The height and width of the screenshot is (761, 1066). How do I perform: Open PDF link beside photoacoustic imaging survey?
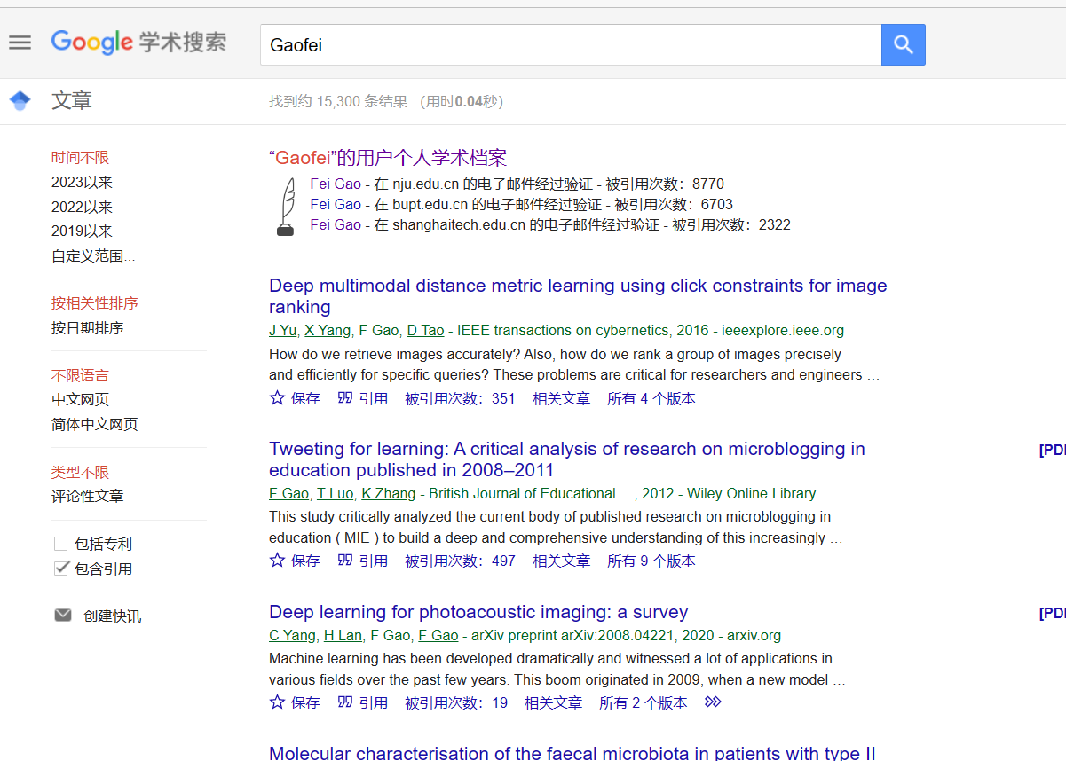pos(1052,613)
